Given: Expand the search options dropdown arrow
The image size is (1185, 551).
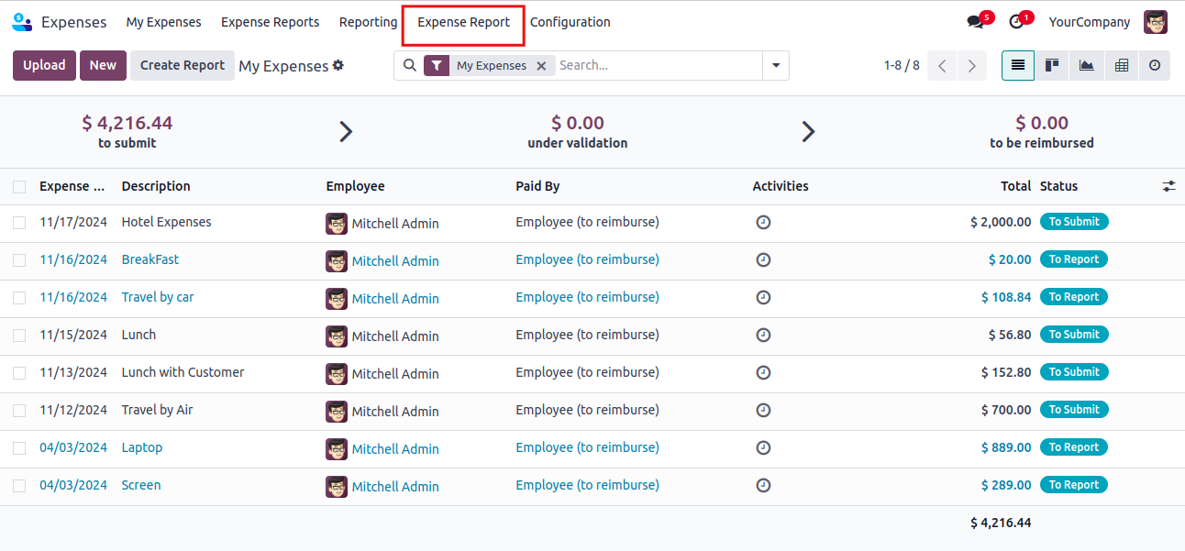Looking at the screenshot, I should [x=776, y=65].
